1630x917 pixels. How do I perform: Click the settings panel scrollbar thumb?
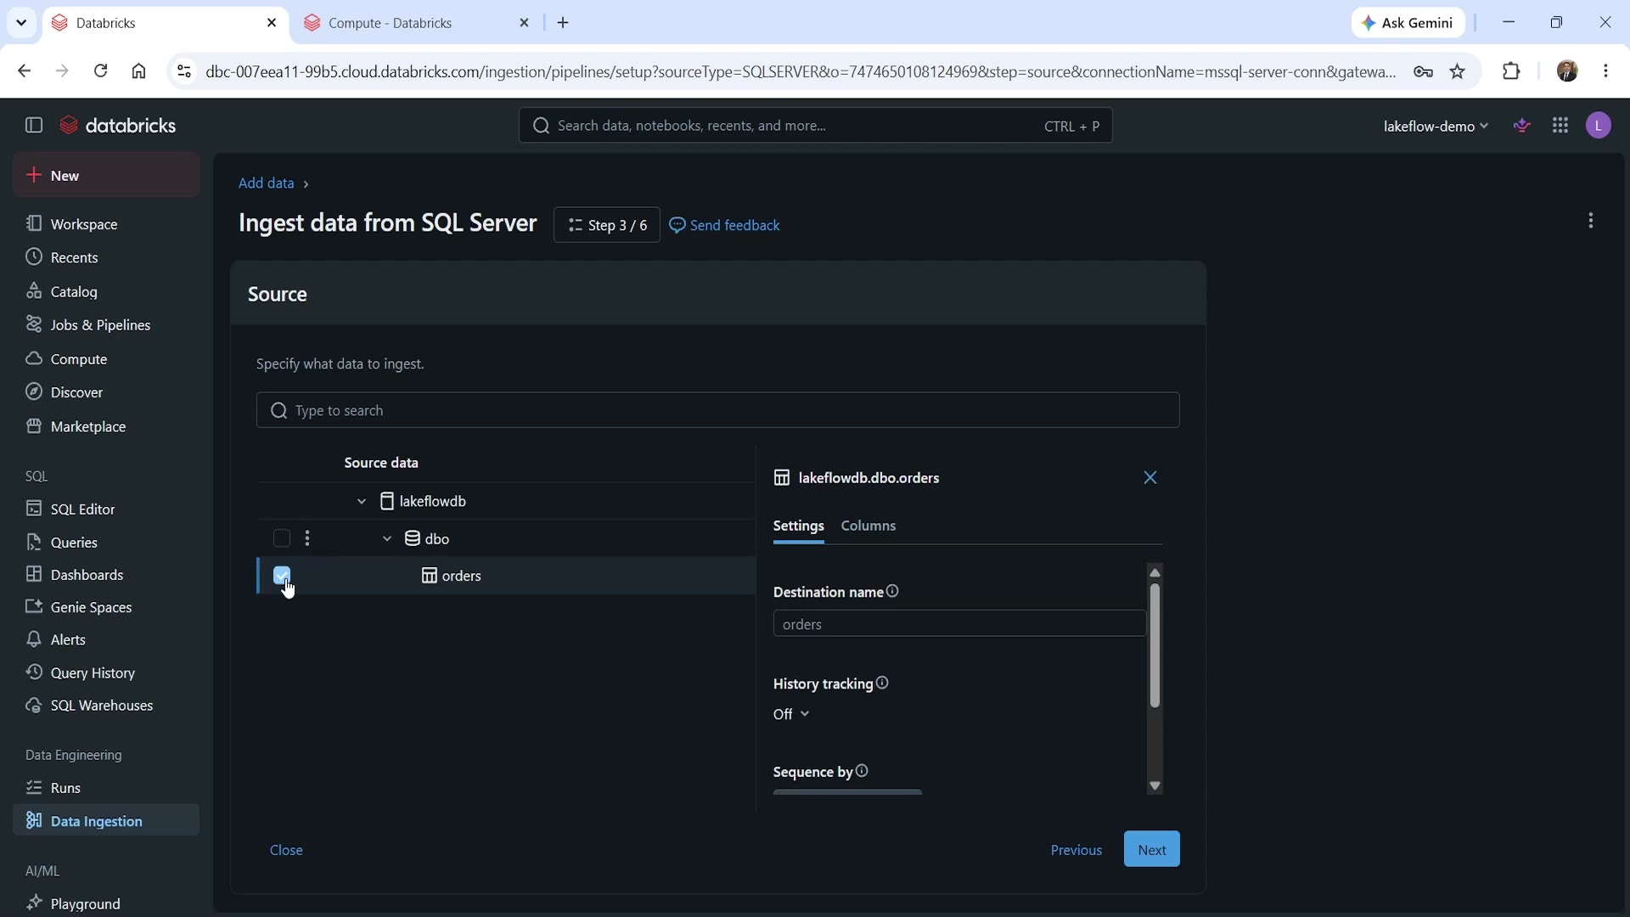1155,645
